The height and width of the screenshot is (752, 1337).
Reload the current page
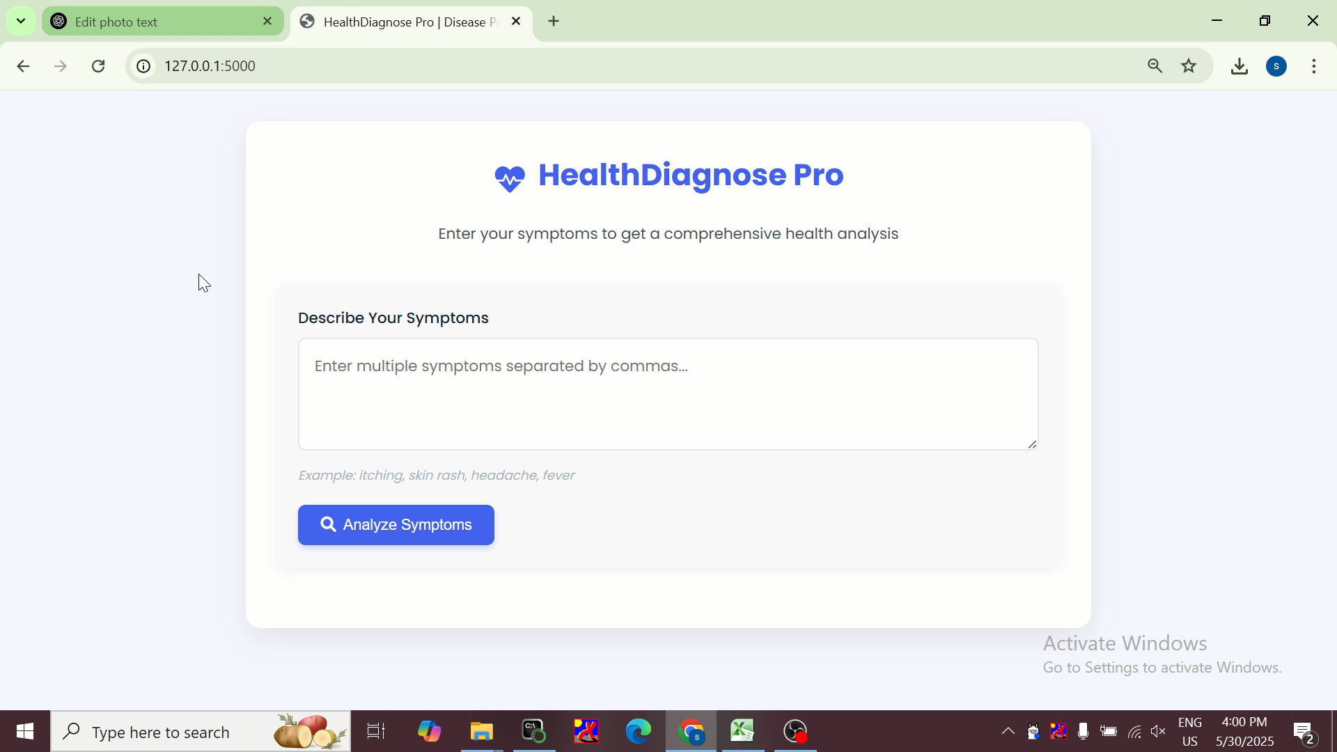pos(98,66)
